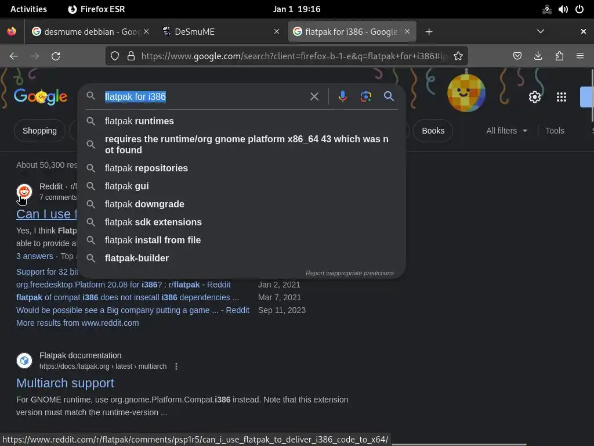Screen dimensions: 594x446
Task: Bookmark this page with the star
Action: click(x=458, y=56)
